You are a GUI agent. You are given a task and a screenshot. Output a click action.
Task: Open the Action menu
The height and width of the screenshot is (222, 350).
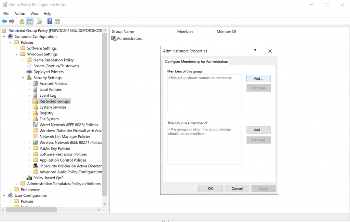coord(20,14)
